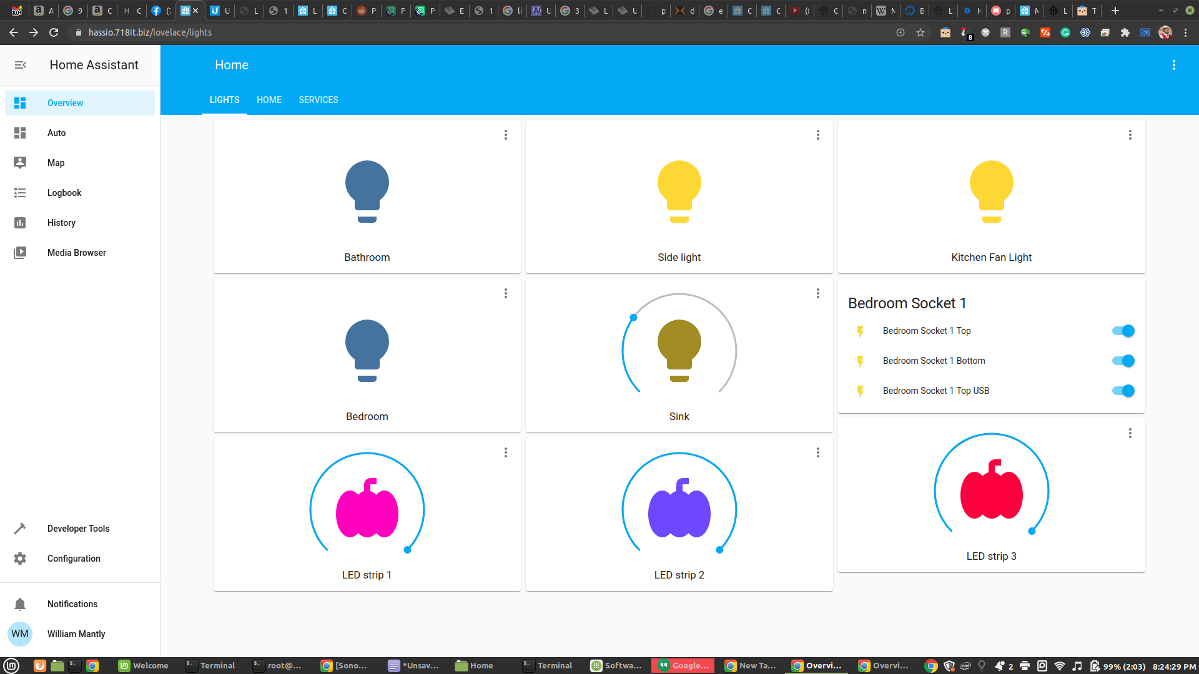Open Developer Tools in sidebar
Viewport: 1199px width, 674px height.
(x=78, y=529)
